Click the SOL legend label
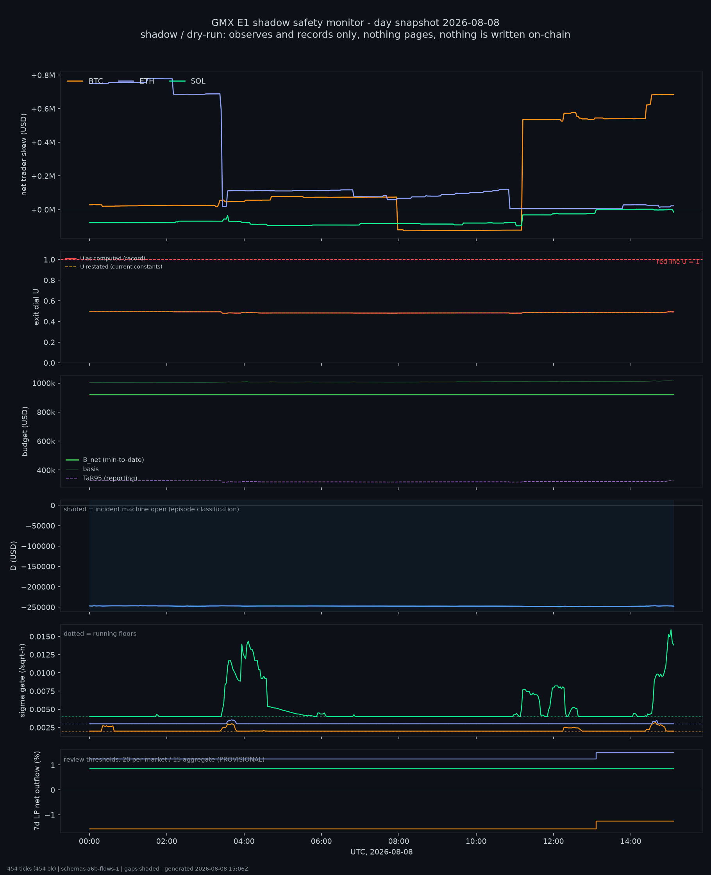 (x=198, y=81)
